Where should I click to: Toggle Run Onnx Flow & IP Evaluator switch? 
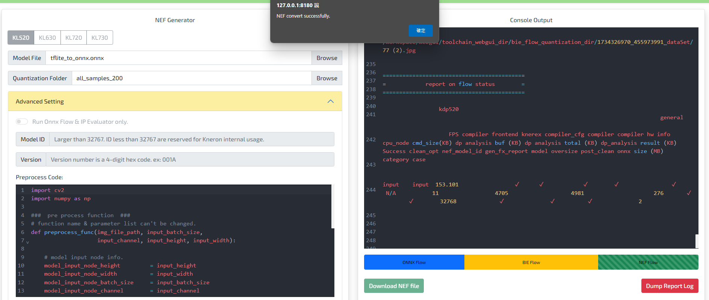click(x=22, y=121)
